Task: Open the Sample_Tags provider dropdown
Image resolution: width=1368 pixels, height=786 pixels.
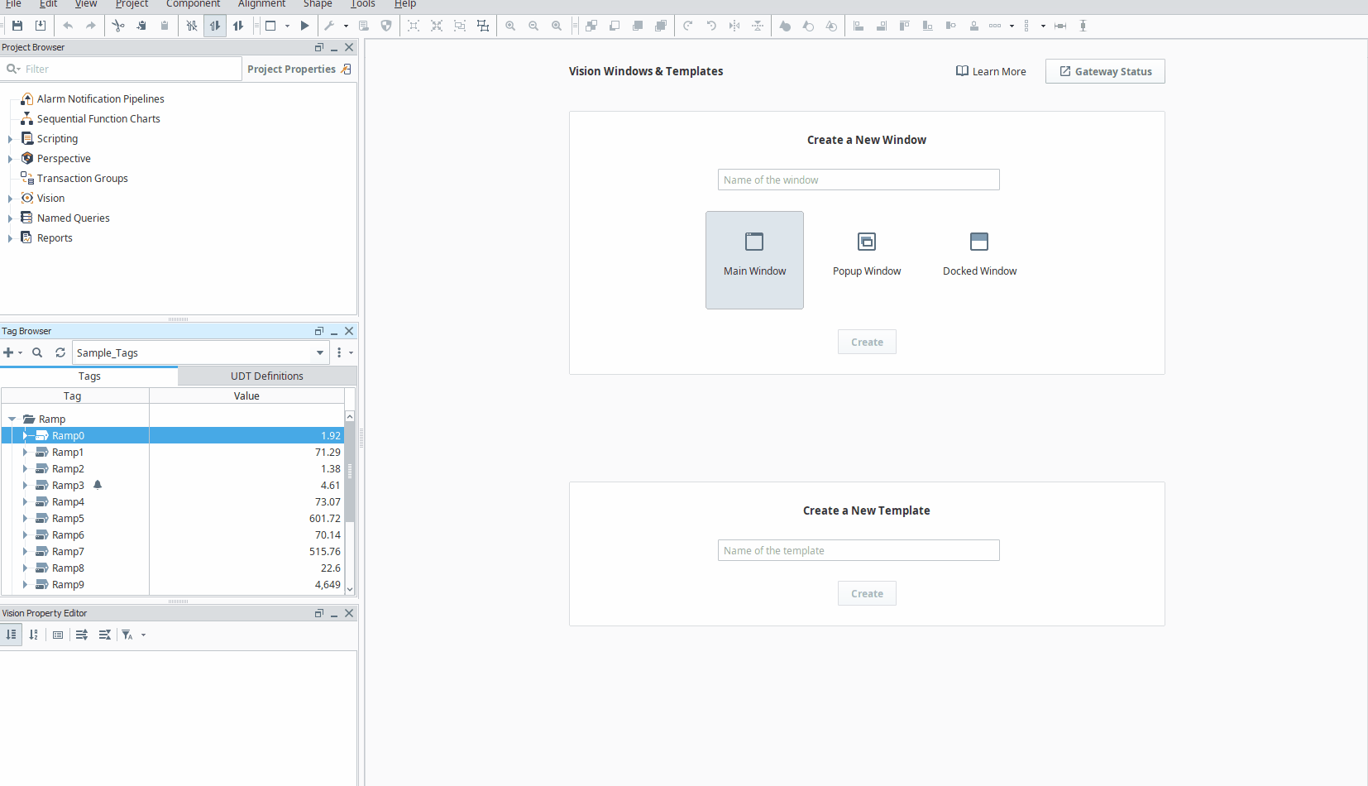Action: pos(319,352)
